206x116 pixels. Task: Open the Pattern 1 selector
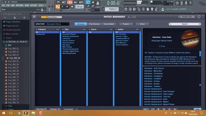click(x=112, y=9)
